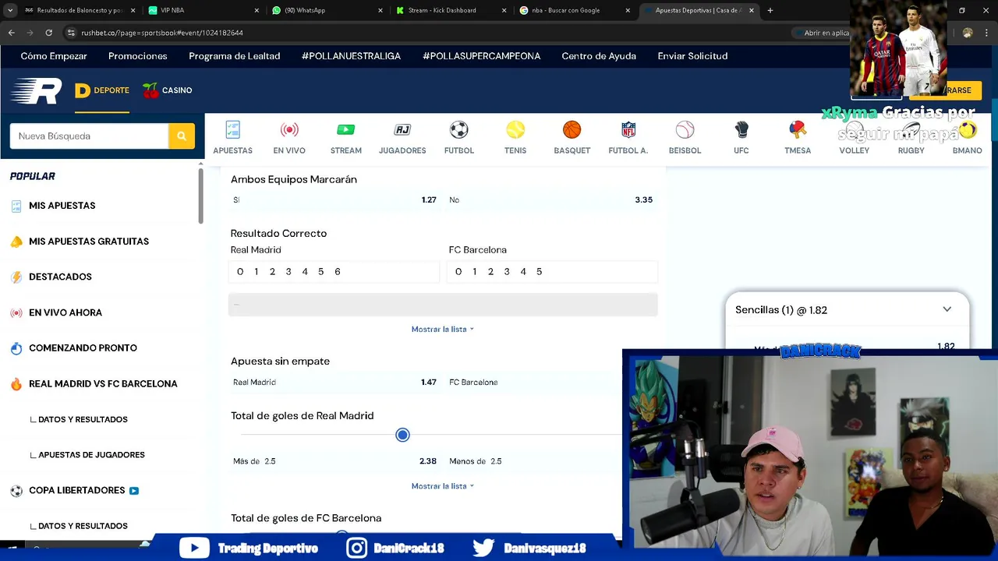
Task: Open the Stream category icon
Action: tap(345, 129)
